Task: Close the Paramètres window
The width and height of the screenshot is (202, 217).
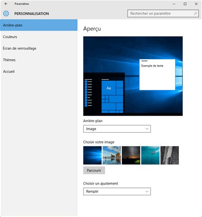Action: pos(196,4)
